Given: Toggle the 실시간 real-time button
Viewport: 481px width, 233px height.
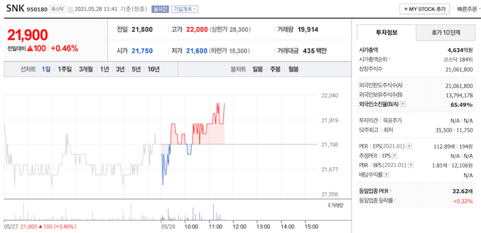Looking at the screenshot, I should [x=160, y=9].
